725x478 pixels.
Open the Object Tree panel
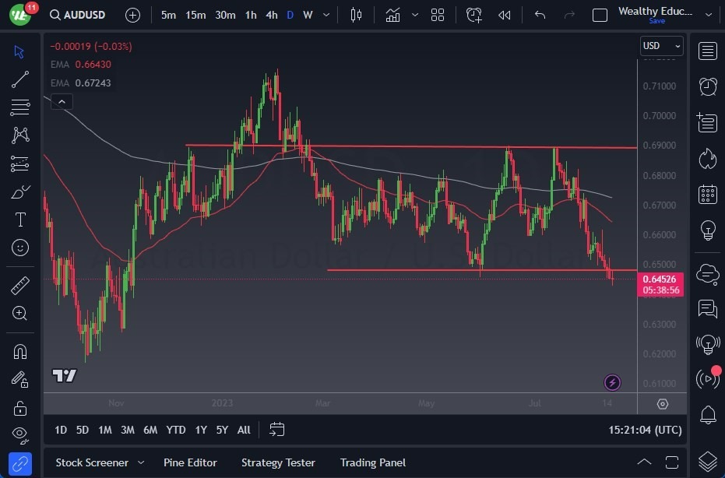pos(707,460)
